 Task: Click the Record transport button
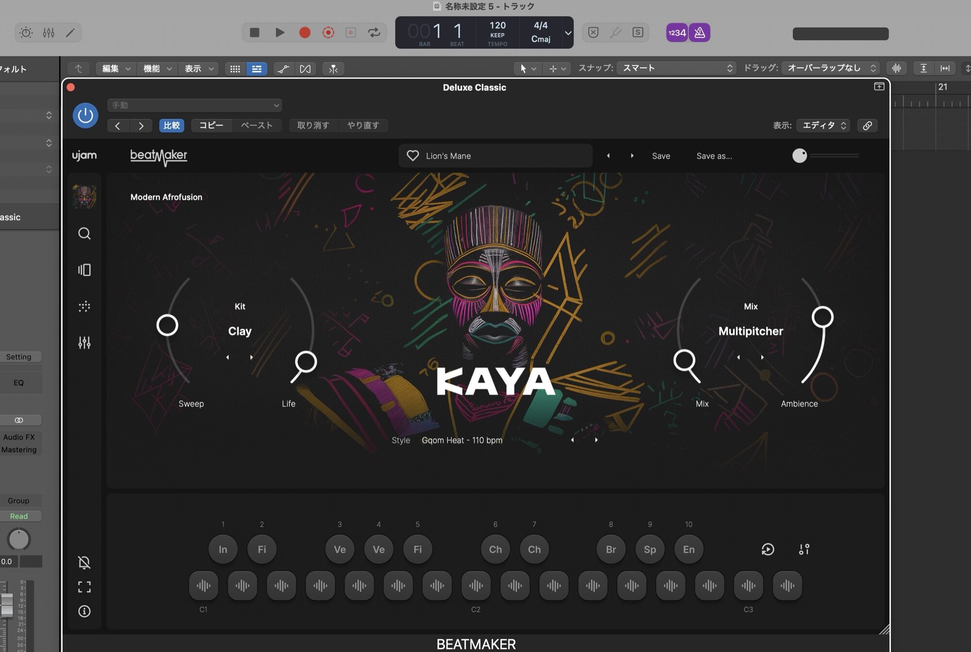pyautogui.click(x=305, y=33)
